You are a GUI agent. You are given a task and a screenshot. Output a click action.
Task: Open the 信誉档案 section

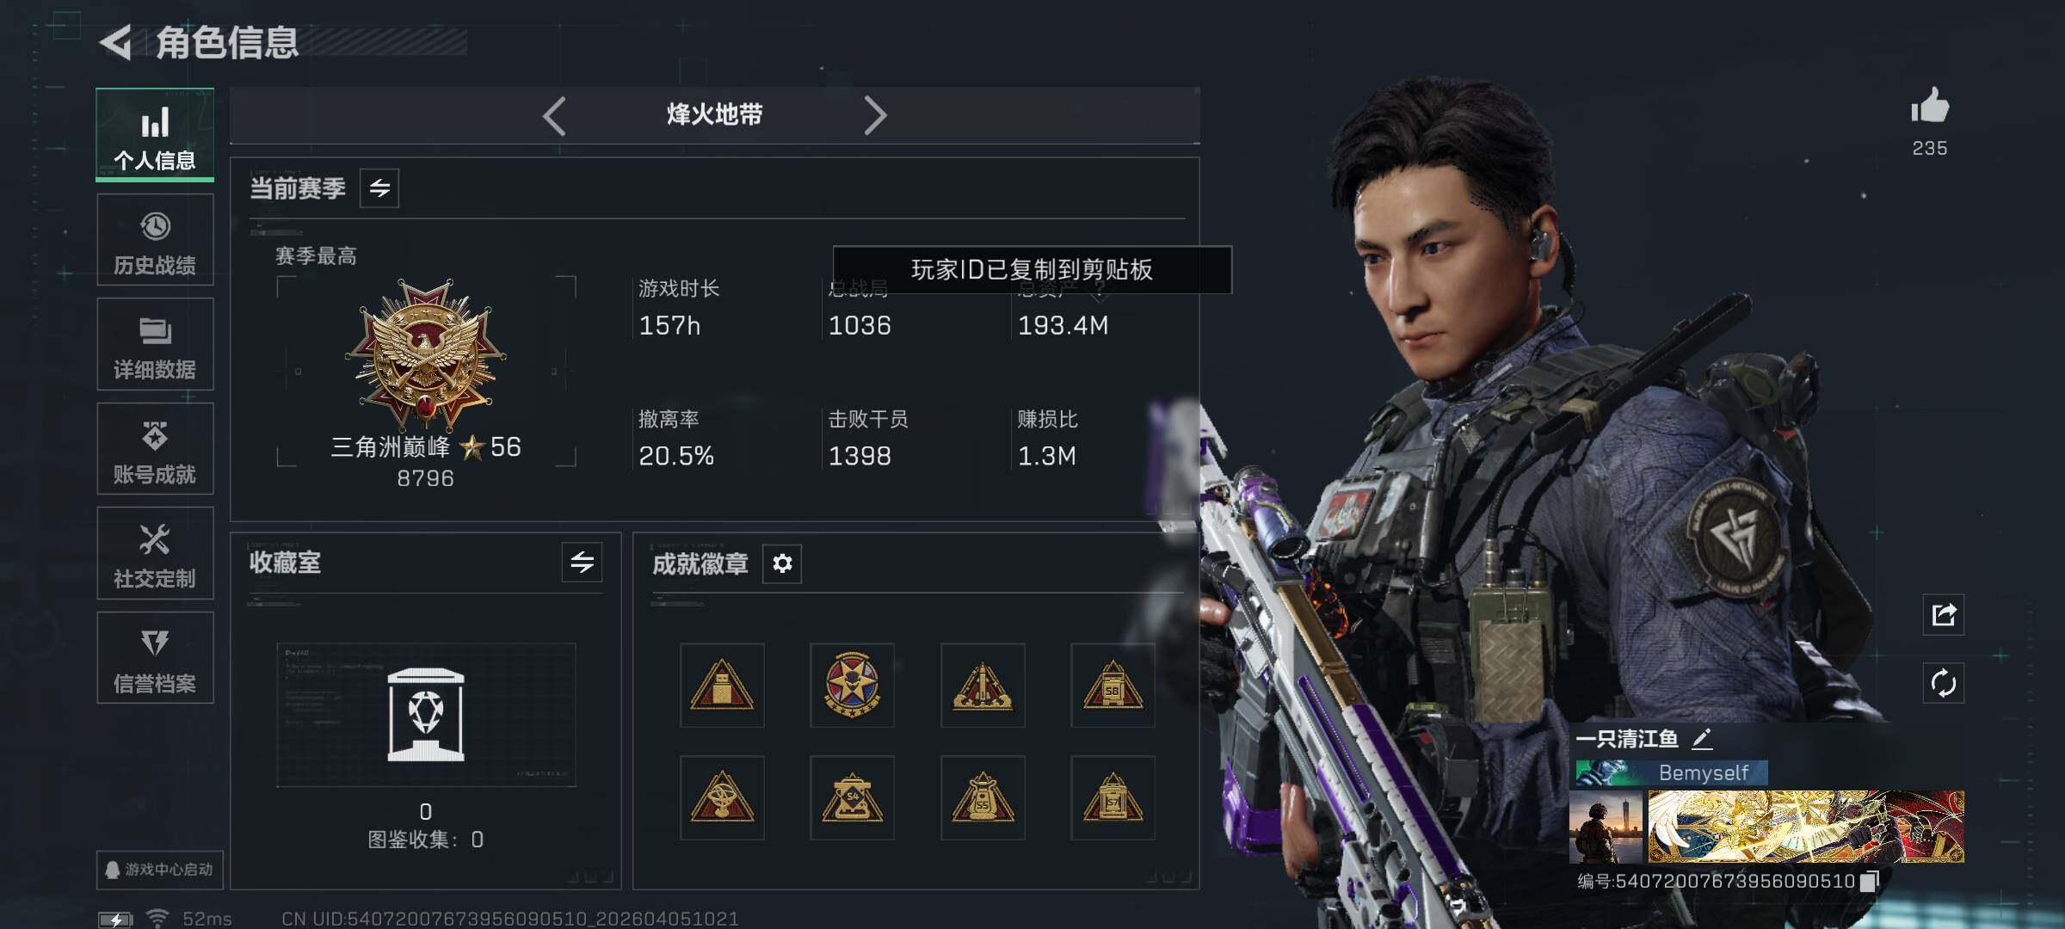[155, 658]
